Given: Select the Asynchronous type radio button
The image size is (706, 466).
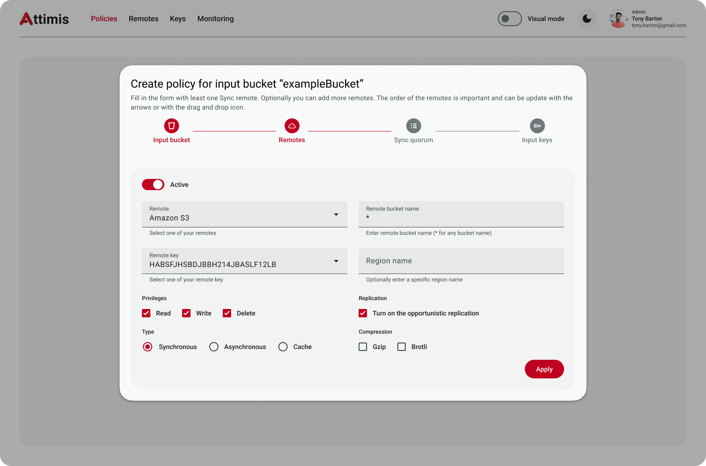Looking at the screenshot, I should tap(214, 347).
